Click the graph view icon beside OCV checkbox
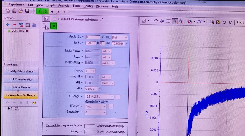Screen dimensions: 245x136 (x=46, y=19)
